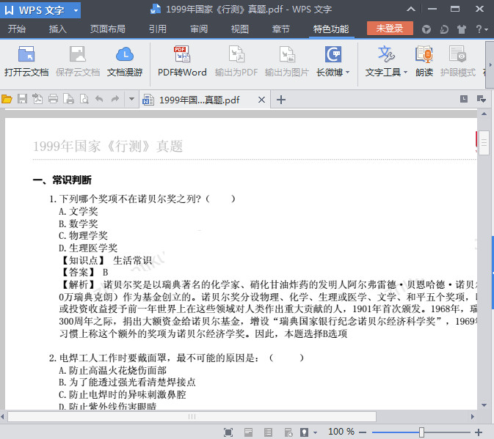Click the print preview magnifier icon

point(84,100)
